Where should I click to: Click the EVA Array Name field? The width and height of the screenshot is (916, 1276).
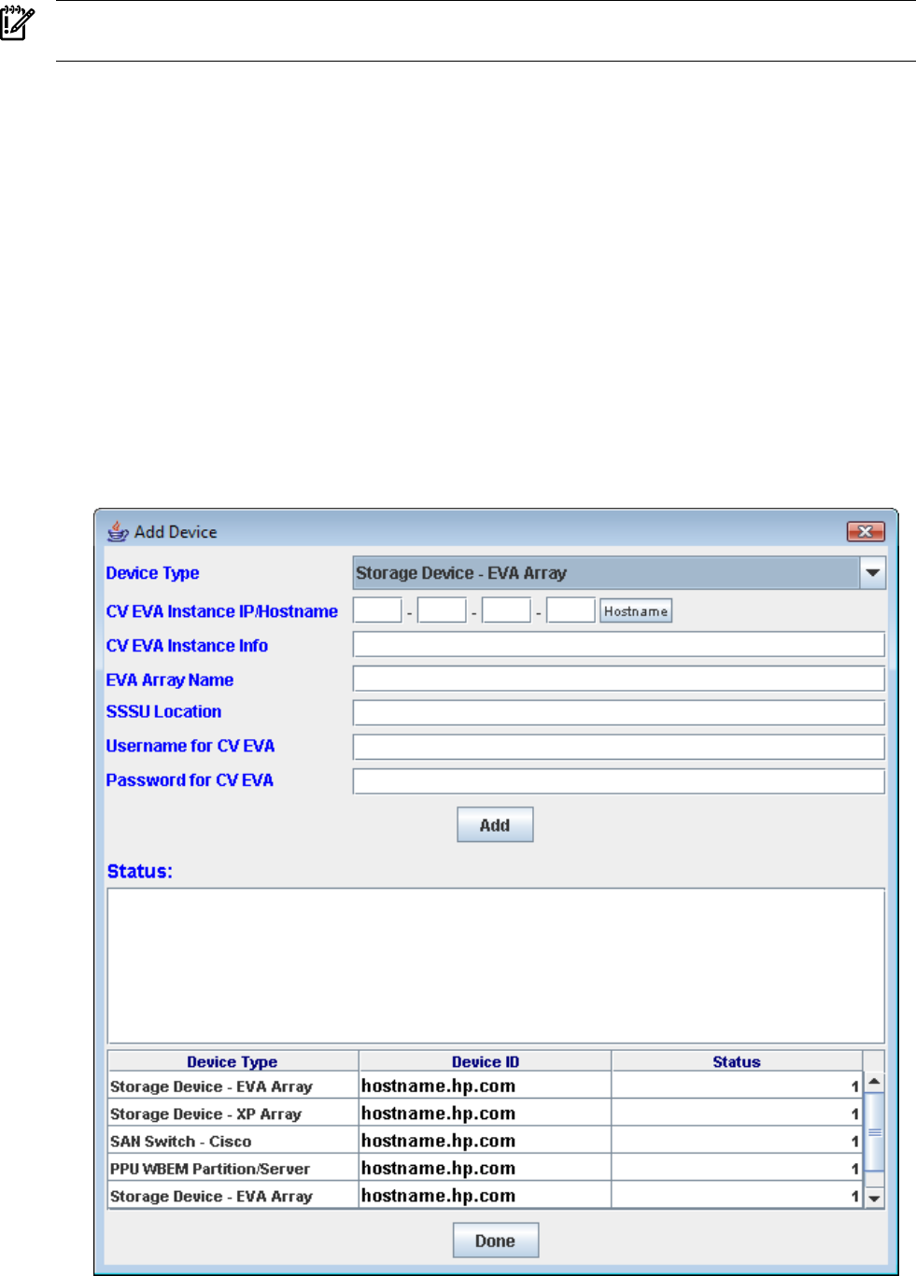618,679
